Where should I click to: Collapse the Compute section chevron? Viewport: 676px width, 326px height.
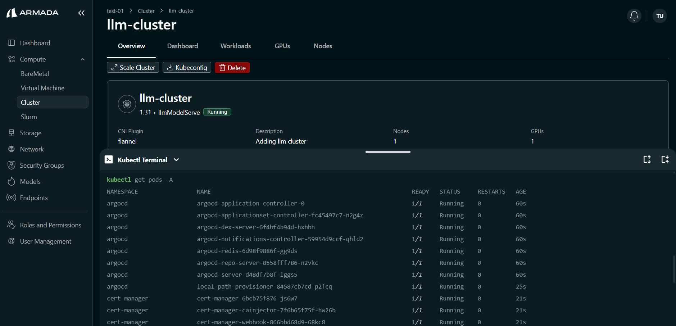click(x=83, y=59)
